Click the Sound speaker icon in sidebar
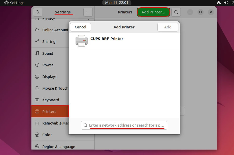The width and height of the screenshot is (234, 155). [37, 53]
